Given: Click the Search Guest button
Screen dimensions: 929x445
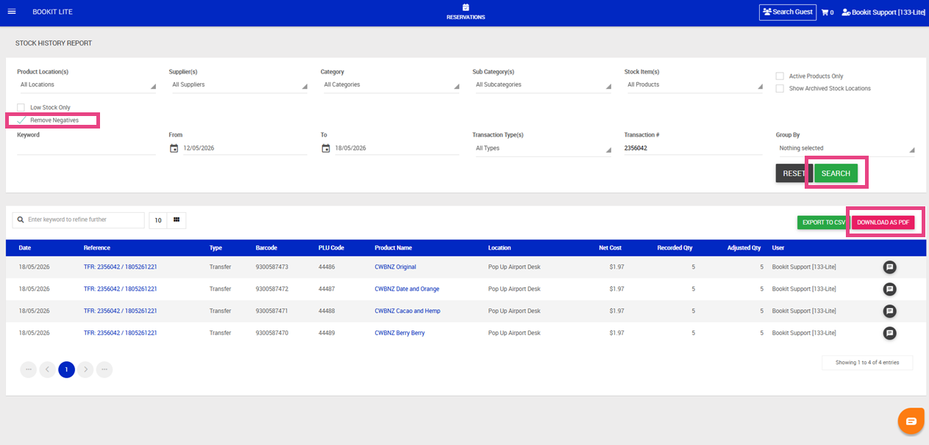Looking at the screenshot, I should pos(788,12).
